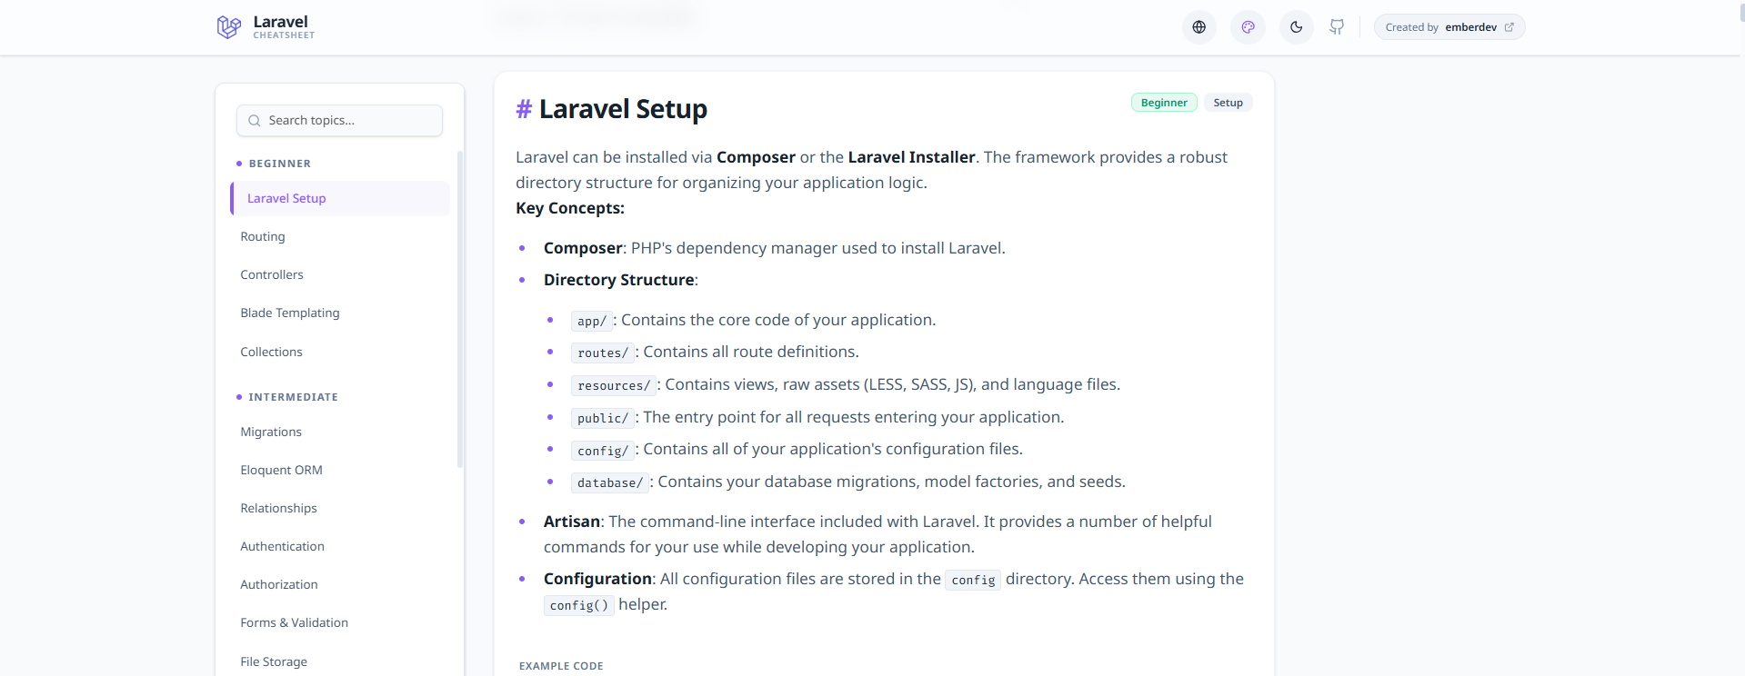This screenshot has width=1745, height=676.
Task: Select Eloquent ORM in the sidebar
Action: click(x=281, y=470)
